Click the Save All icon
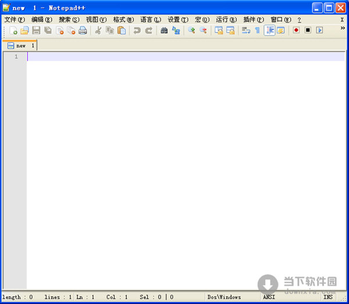349x304 pixels. (x=48, y=30)
